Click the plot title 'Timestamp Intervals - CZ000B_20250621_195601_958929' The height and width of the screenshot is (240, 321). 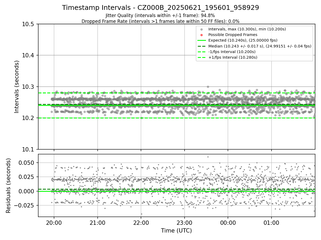click(160, 8)
